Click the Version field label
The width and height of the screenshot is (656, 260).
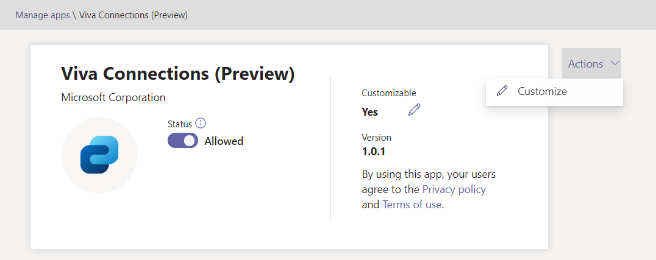click(x=376, y=138)
